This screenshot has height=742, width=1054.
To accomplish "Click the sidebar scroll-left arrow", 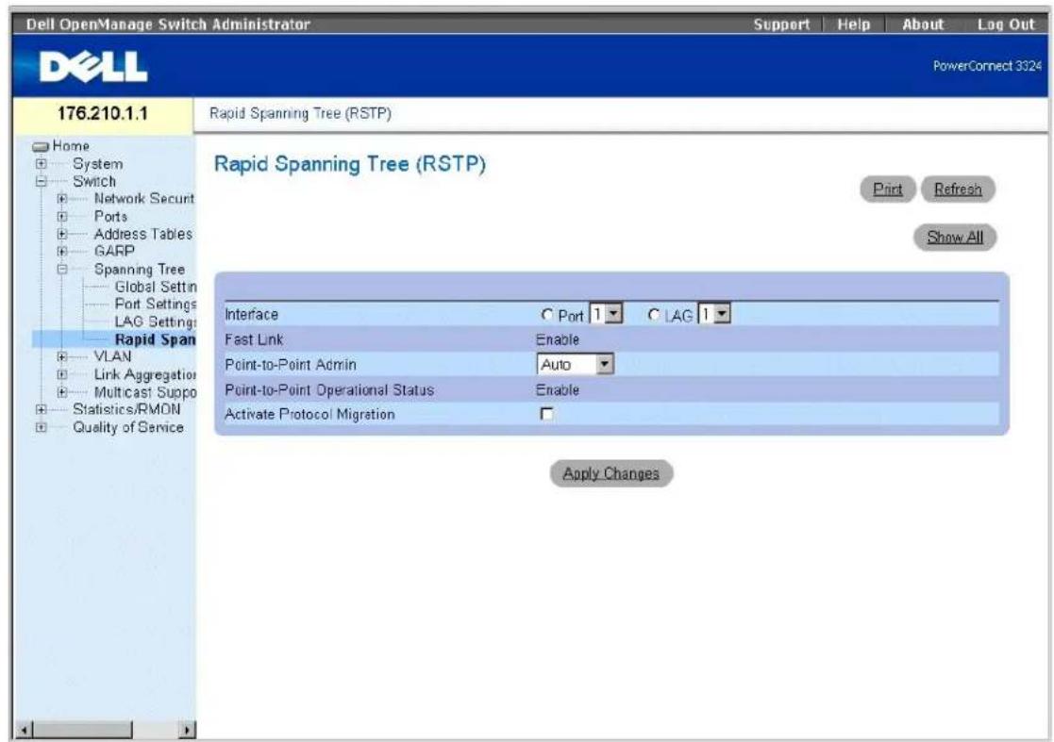I will click(x=24, y=730).
